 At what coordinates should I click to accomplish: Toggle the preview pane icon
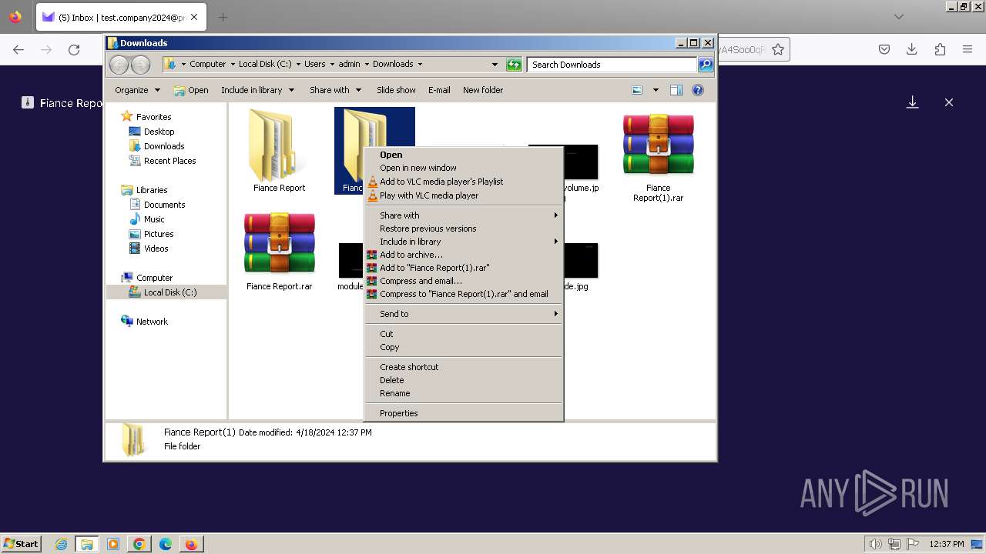[676, 90]
